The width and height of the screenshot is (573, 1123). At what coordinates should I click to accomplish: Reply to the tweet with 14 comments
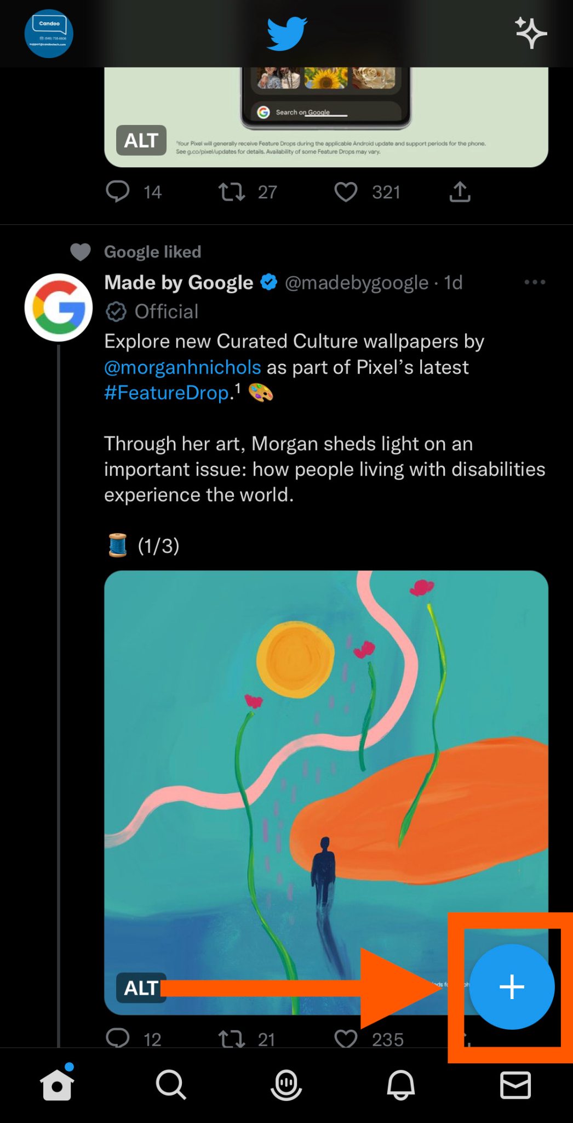coord(118,192)
